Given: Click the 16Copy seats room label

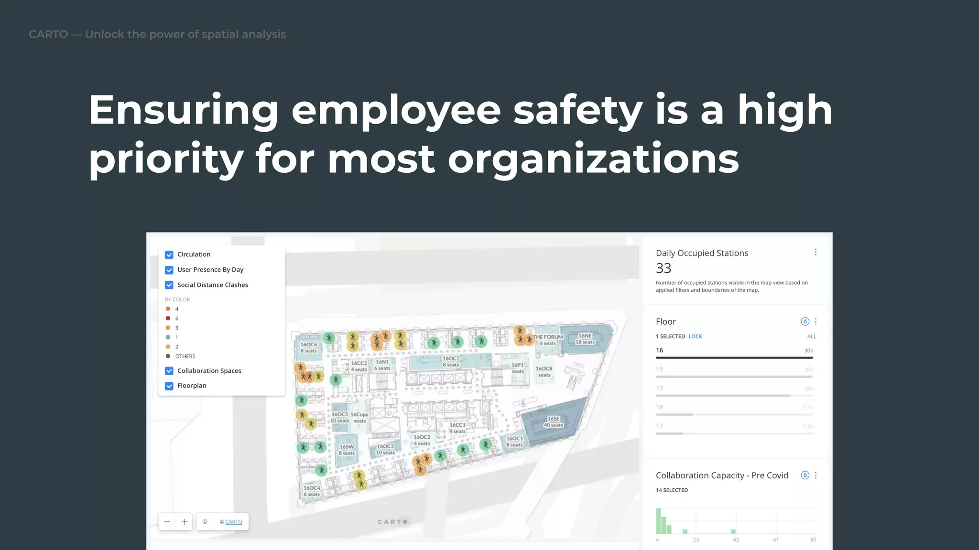Looking at the screenshot, I should click(x=359, y=418).
